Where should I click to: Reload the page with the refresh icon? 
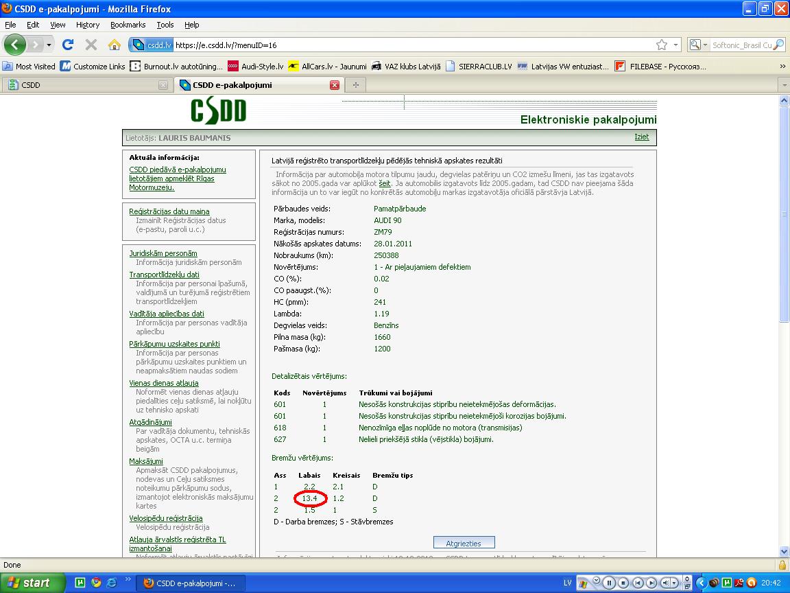(67, 45)
